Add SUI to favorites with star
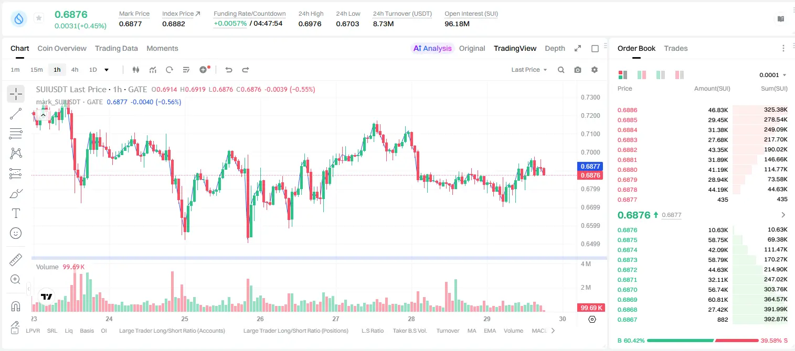 pyautogui.click(x=39, y=18)
